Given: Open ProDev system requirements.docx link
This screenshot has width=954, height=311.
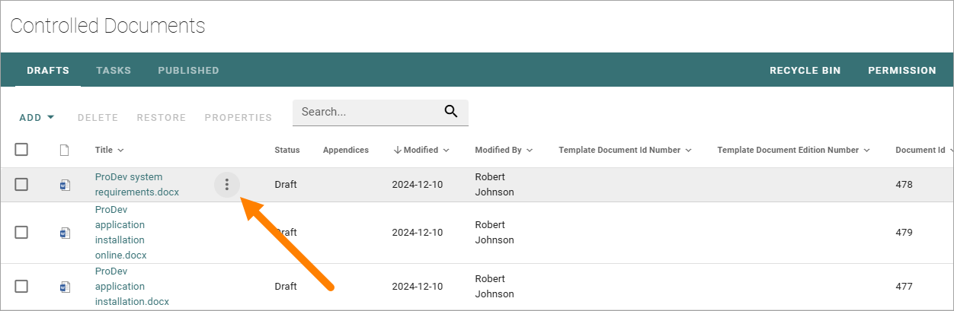Looking at the screenshot, I should point(137,185).
